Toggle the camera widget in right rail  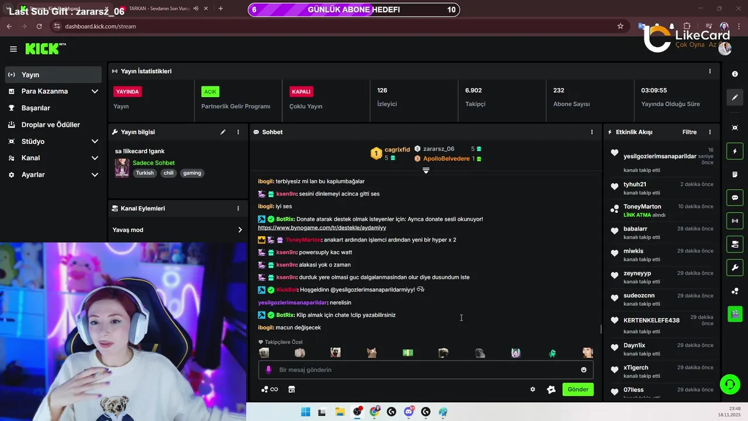click(735, 244)
